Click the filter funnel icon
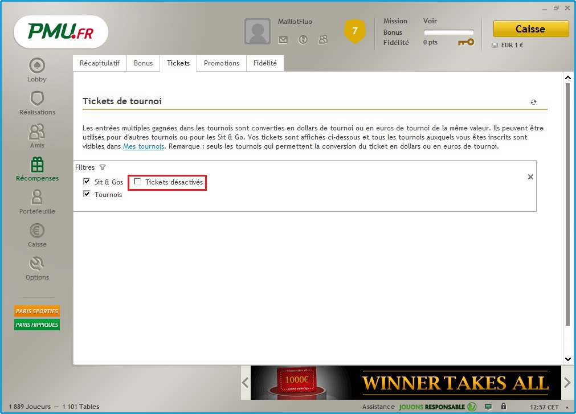This screenshot has height=414, width=576. pyautogui.click(x=103, y=167)
